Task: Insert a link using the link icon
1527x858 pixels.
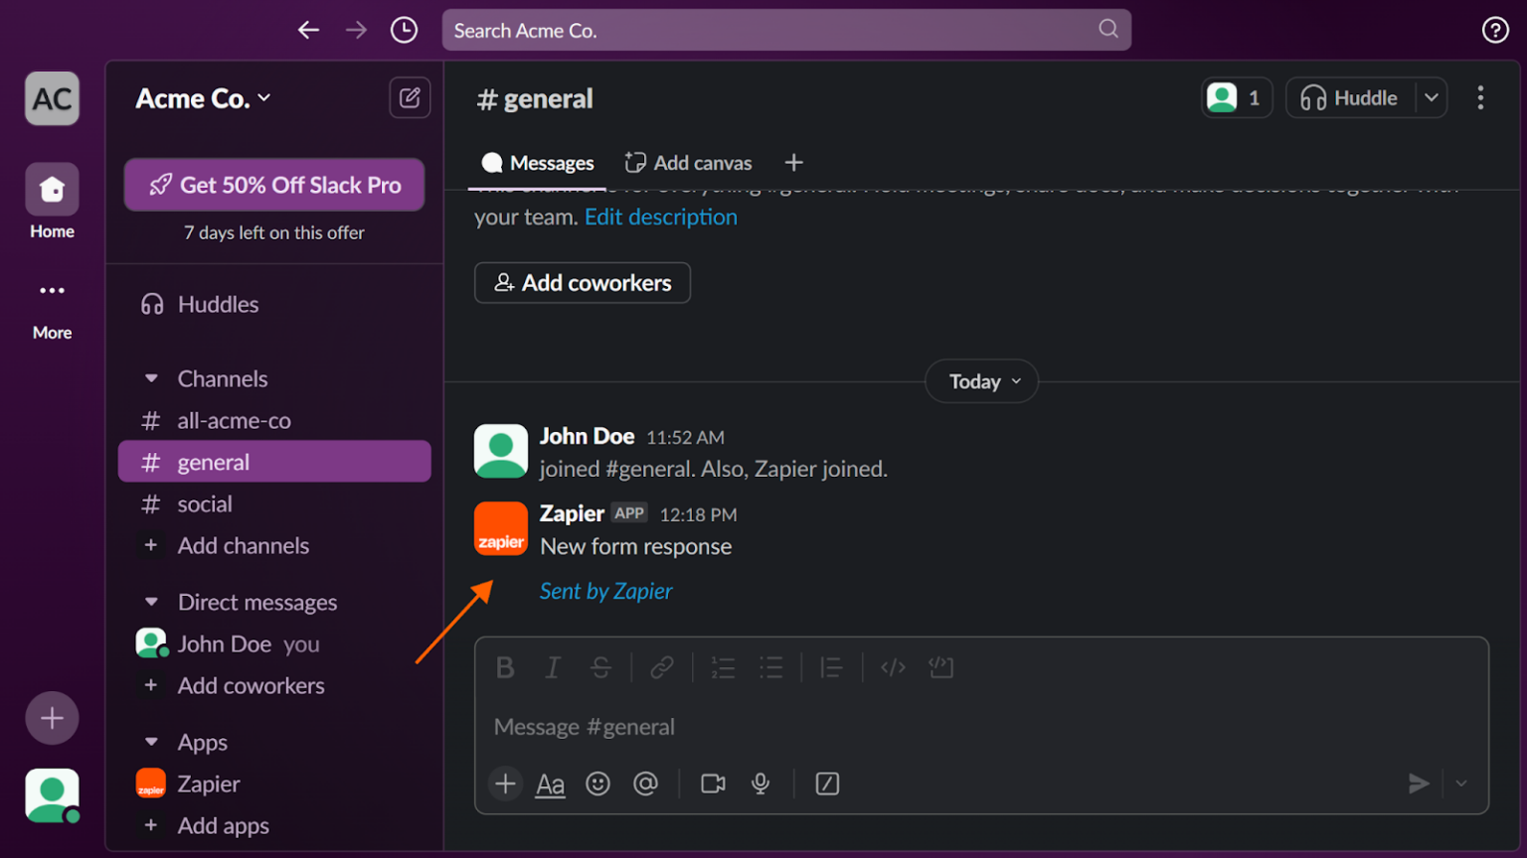Action: [x=663, y=667]
